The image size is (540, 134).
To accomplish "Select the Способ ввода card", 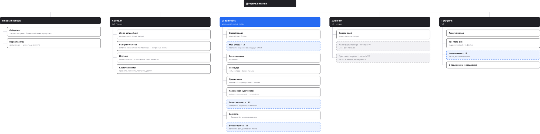I will pyautogui.click(x=274, y=34).
